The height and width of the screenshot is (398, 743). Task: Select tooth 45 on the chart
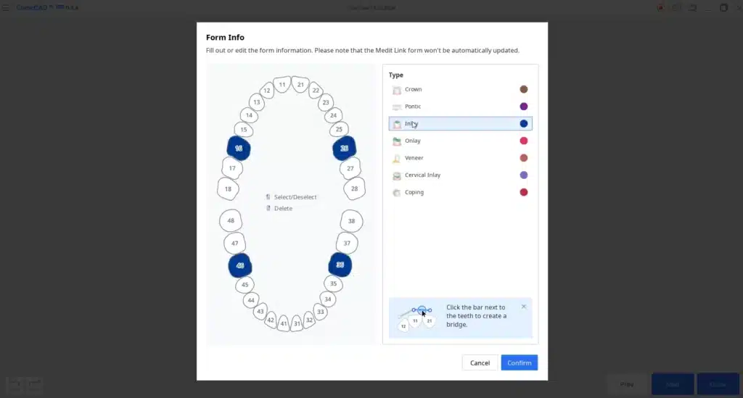coord(245,285)
